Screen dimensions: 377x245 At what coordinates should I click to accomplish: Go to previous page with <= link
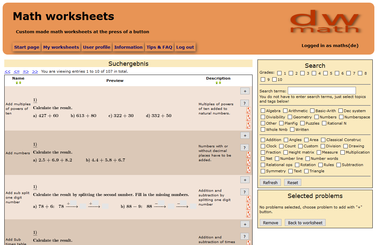click(16, 71)
